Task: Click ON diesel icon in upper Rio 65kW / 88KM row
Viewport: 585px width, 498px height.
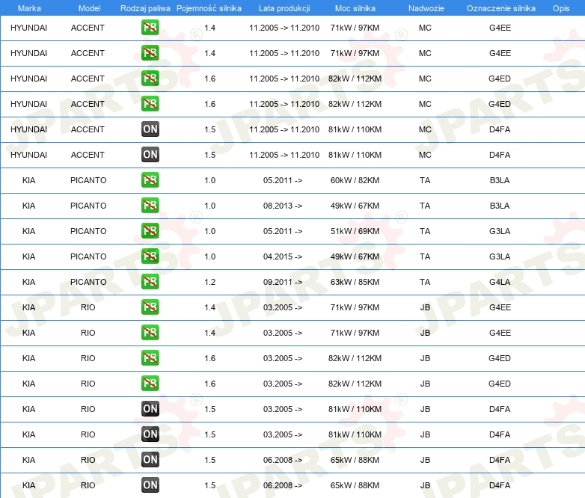Action: (x=150, y=459)
